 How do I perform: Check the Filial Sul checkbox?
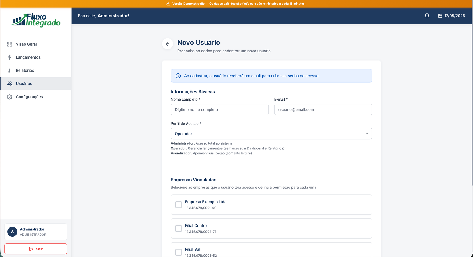[179, 252]
